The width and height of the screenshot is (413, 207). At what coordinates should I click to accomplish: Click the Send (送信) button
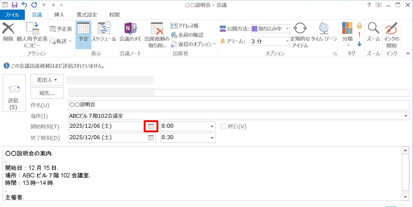[14, 93]
